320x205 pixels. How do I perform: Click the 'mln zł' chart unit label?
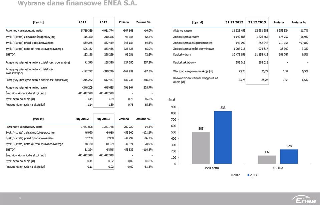171,99
